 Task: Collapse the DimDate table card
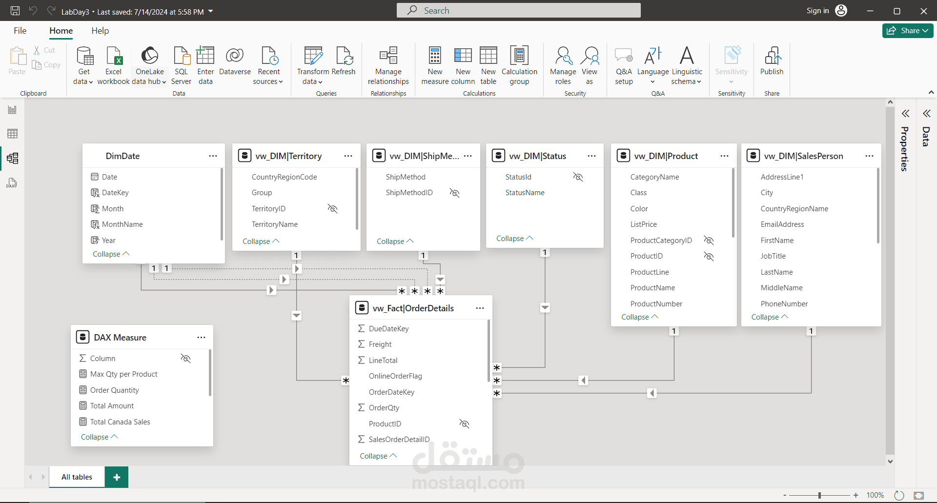pyautogui.click(x=111, y=254)
